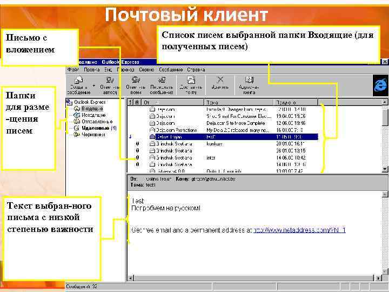Select Deja.com Site Move Complete message

pyautogui.click(x=223, y=123)
